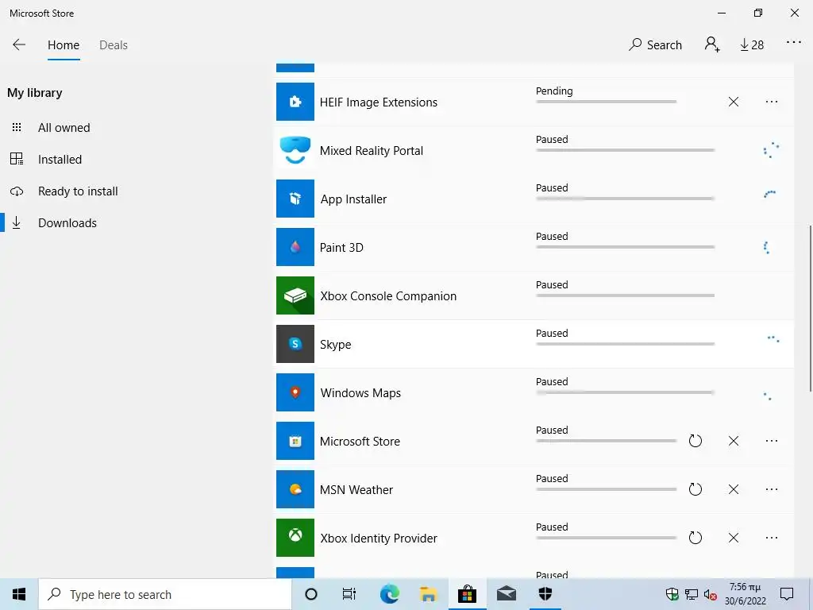Click the Xbox Console Companion icon

(x=295, y=295)
